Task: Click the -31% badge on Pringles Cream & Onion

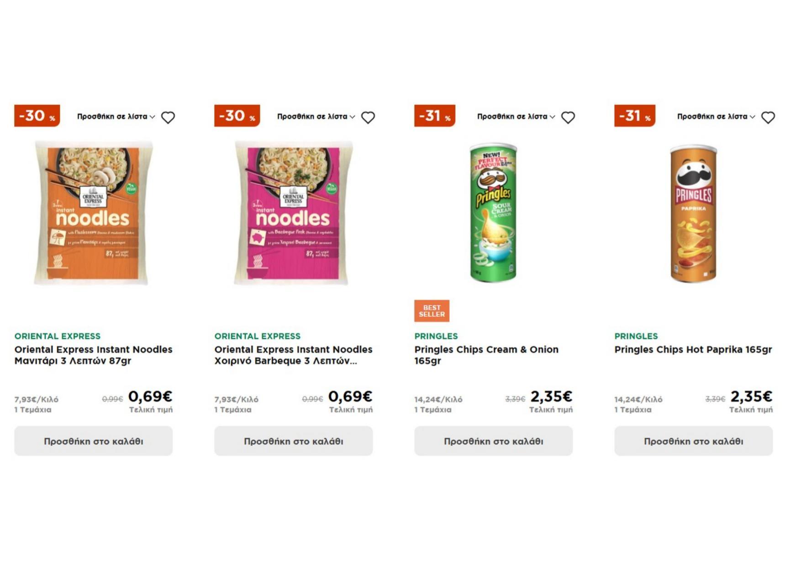Action: coord(435,115)
